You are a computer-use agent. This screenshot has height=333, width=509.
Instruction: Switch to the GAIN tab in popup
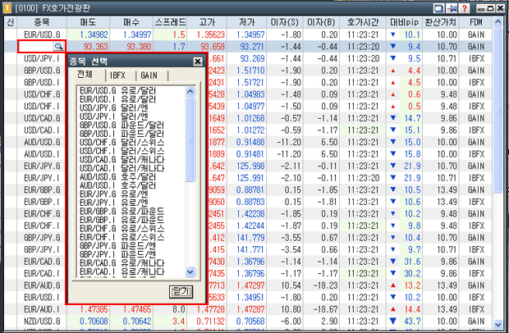pyautogui.click(x=149, y=75)
